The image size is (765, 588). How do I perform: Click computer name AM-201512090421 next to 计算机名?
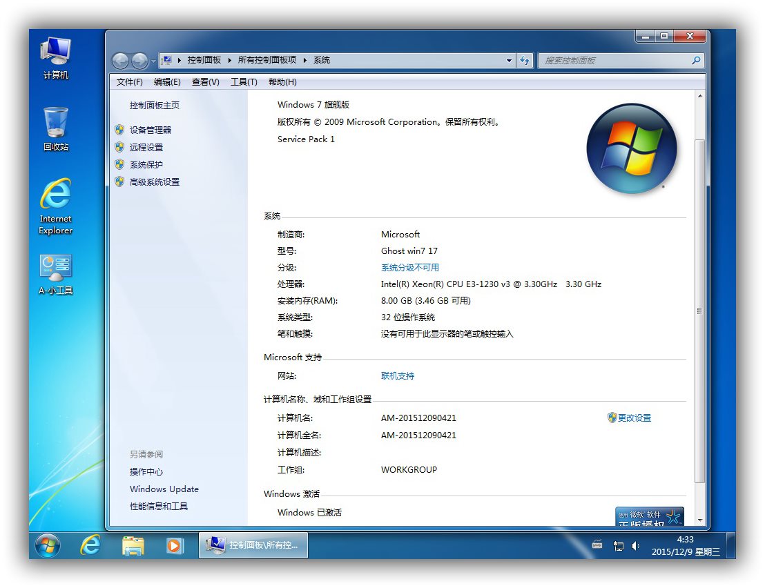click(418, 418)
